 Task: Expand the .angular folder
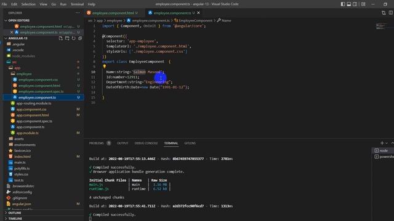click(18, 44)
